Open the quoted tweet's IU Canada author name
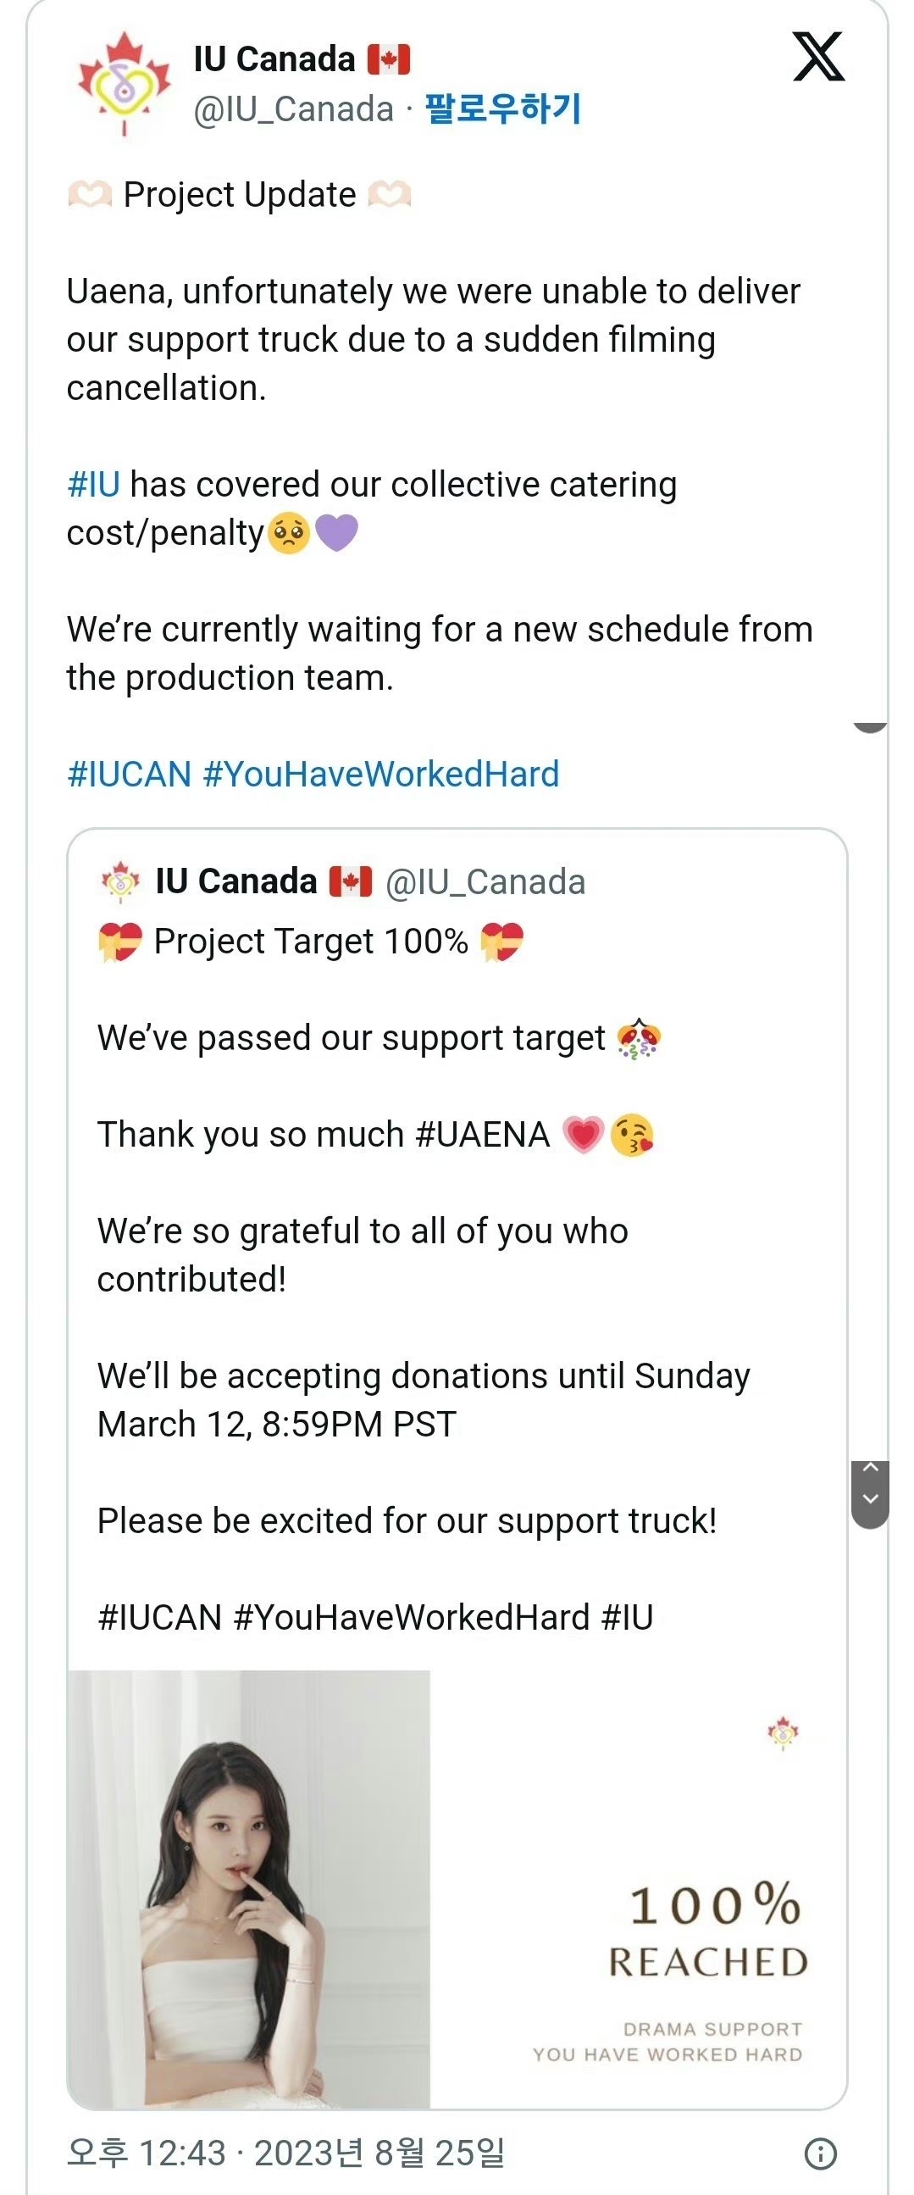This screenshot has height=2195, width=914. (236, 882)
